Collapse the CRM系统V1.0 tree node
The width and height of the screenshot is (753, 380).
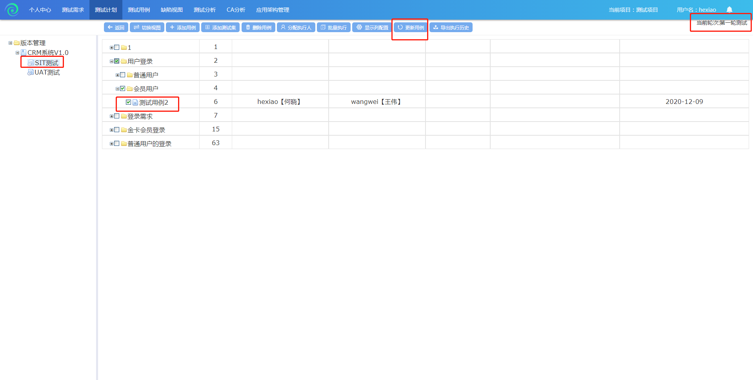[x=17, y=53]
